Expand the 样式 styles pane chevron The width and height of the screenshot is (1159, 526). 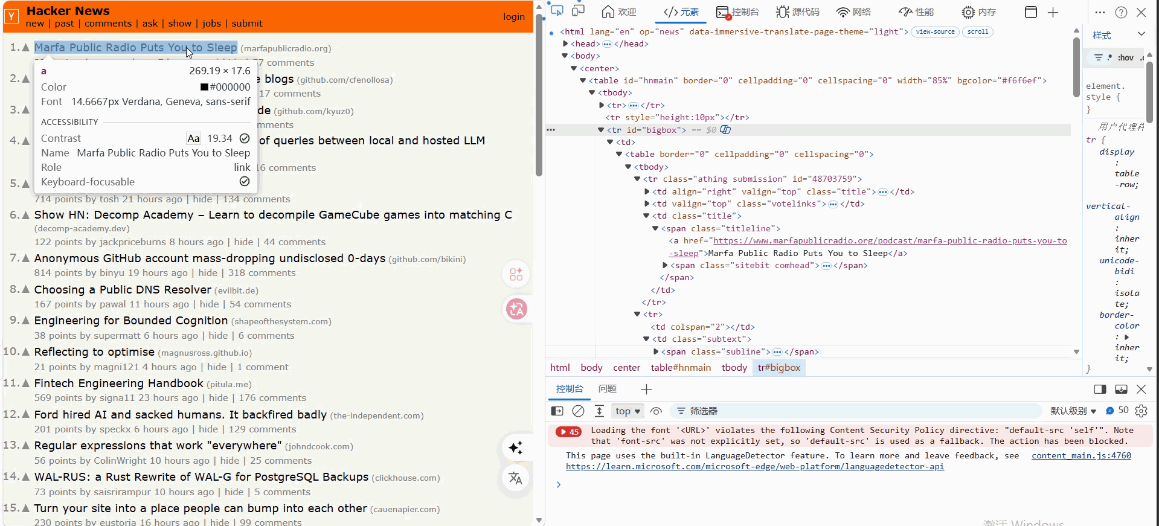click(x=1141, y=34)
